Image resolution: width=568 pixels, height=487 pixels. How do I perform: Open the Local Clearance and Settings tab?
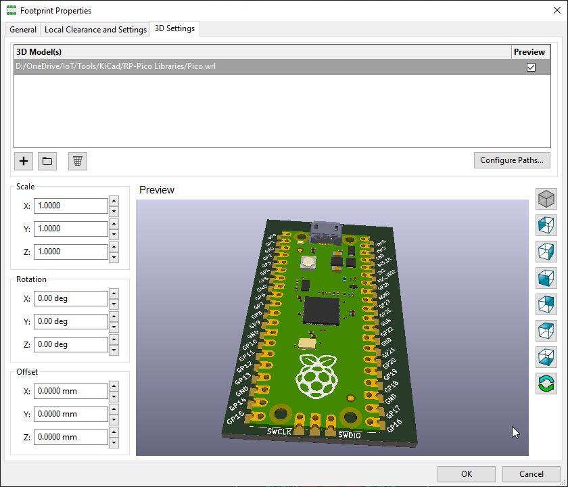tap(95, 29)
